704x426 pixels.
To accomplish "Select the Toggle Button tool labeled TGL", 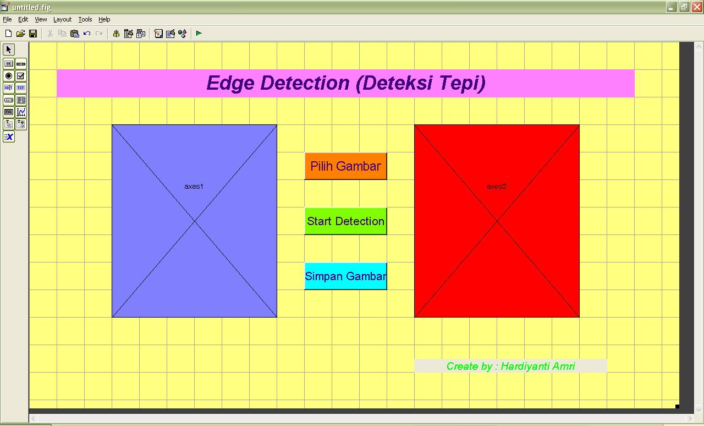I will point(8,112).
